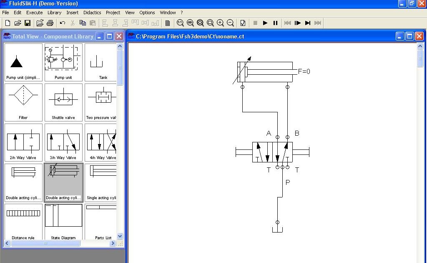Zoom in with magnifier plus icon

pos(220,23)
